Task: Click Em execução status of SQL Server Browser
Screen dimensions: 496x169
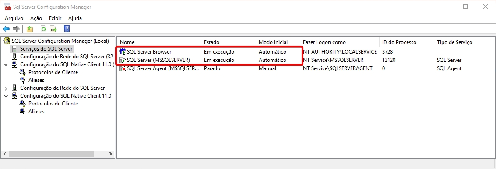Action: [219, 51]
